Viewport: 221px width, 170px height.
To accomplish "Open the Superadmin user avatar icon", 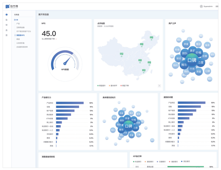I will [201, 6].
